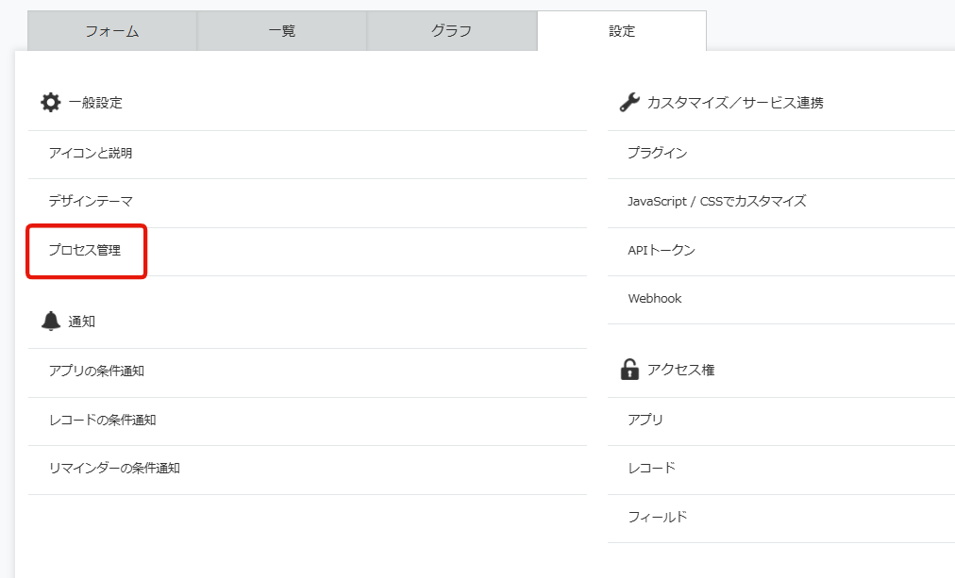The height and width of the screenshot is (578, 955).
Task: Open the Webhook settings
Action: coord(654,299)
